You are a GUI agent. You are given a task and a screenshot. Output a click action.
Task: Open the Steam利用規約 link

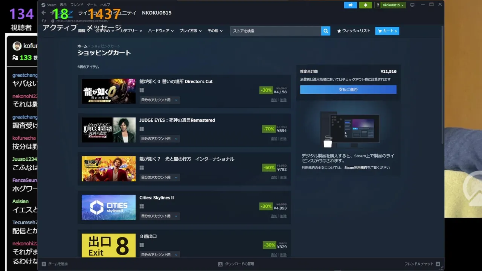coord(356,167)
